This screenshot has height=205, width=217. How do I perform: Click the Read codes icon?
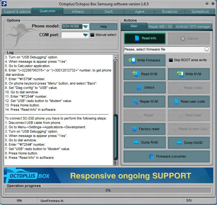[179, 88]
